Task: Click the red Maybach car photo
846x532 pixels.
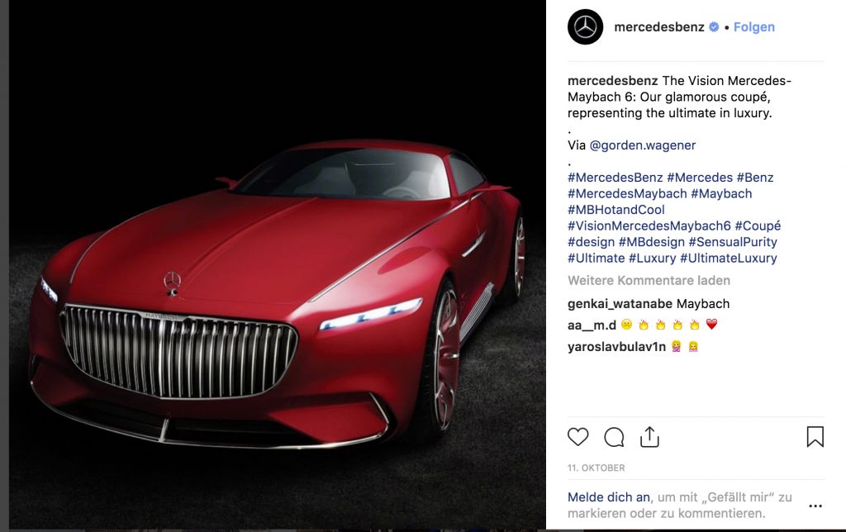Action: (x=278, y=264)
